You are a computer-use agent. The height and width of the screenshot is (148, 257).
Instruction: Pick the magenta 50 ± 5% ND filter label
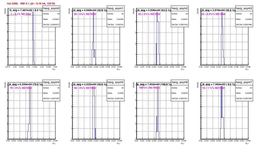coord(85,14)
